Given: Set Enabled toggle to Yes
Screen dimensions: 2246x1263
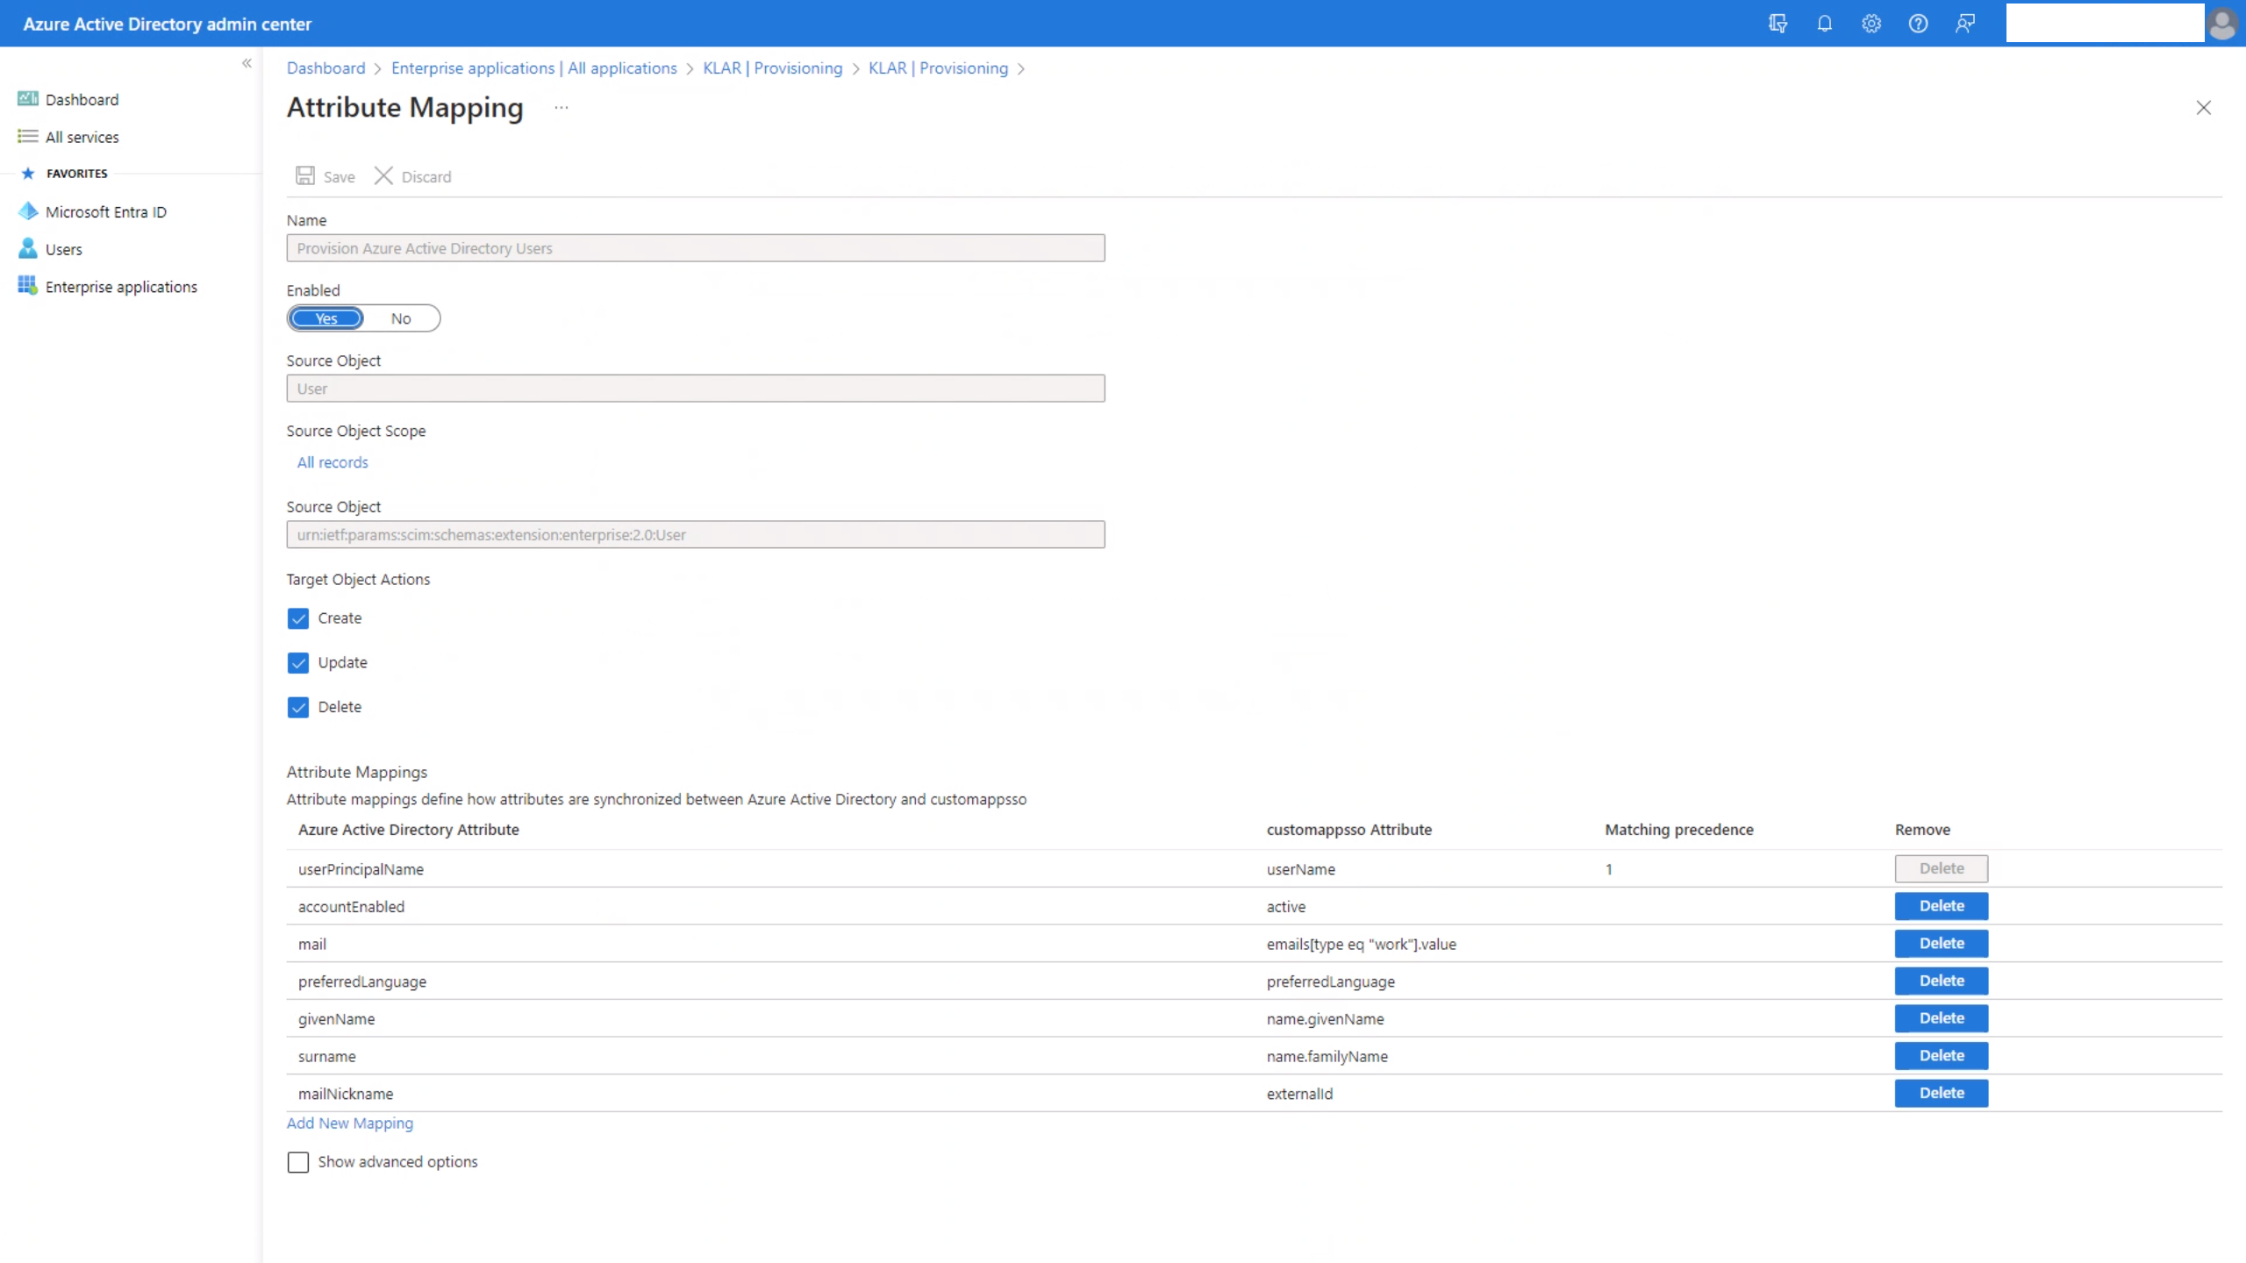Looking at the screenshot, I should pyautogui.click(x=326, y=318).
